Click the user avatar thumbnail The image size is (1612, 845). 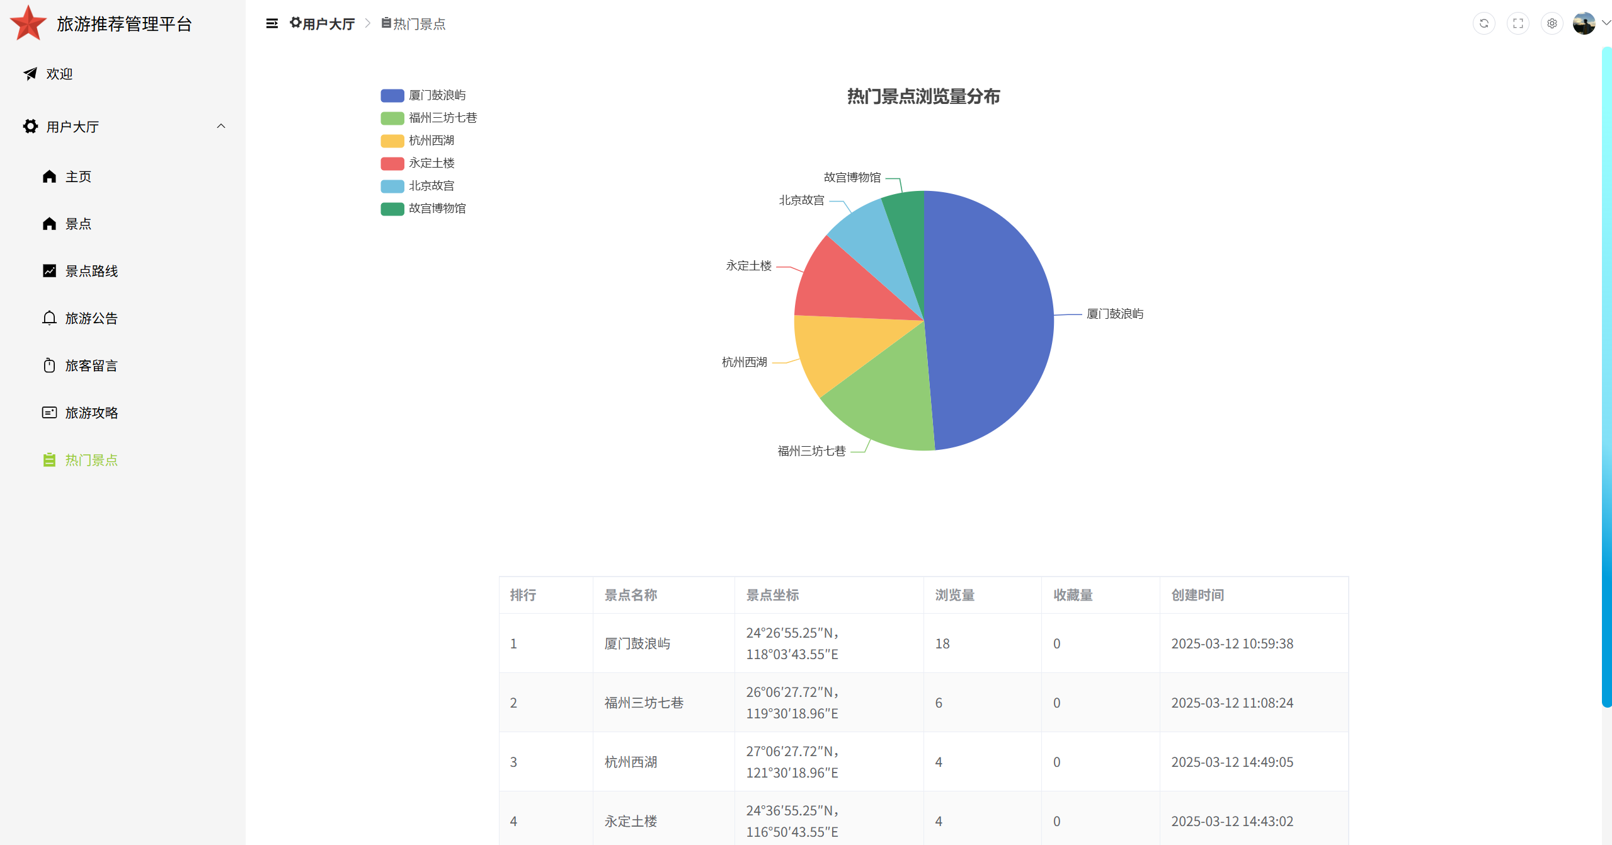[1583, 24]
